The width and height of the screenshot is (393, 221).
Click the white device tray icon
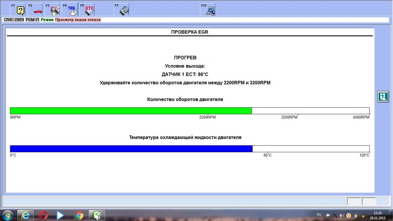coord(356,216)
